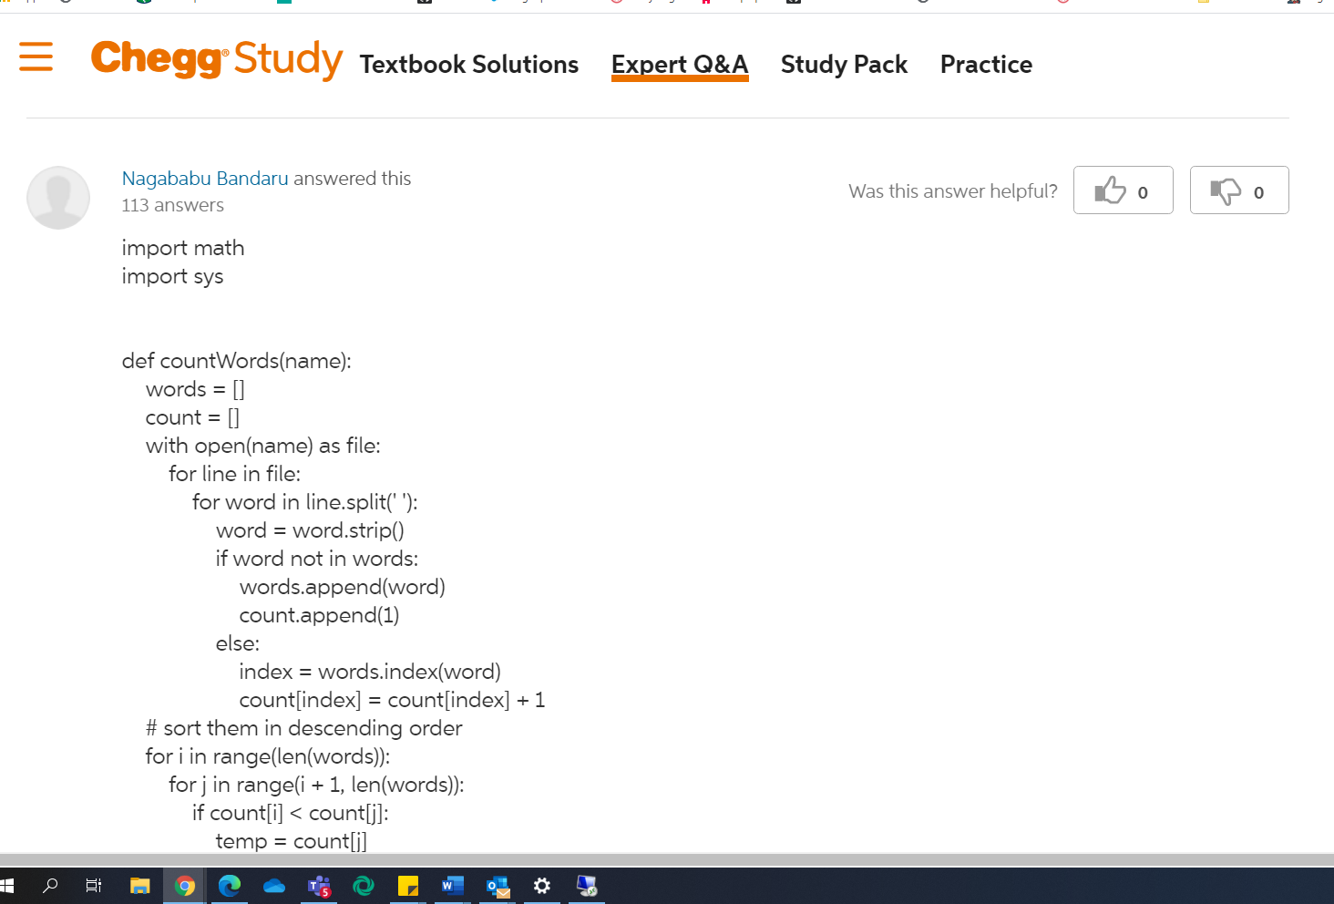This screenshot has width=1334, height=904.
Task: Click the answerer's avatar picture
Action: (58, 197)
